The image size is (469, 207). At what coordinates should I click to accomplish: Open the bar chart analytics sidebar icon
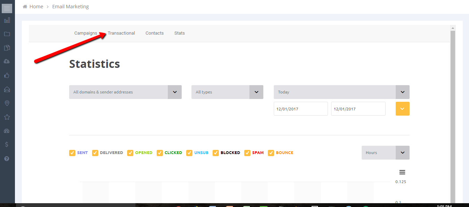coord(7,20)
